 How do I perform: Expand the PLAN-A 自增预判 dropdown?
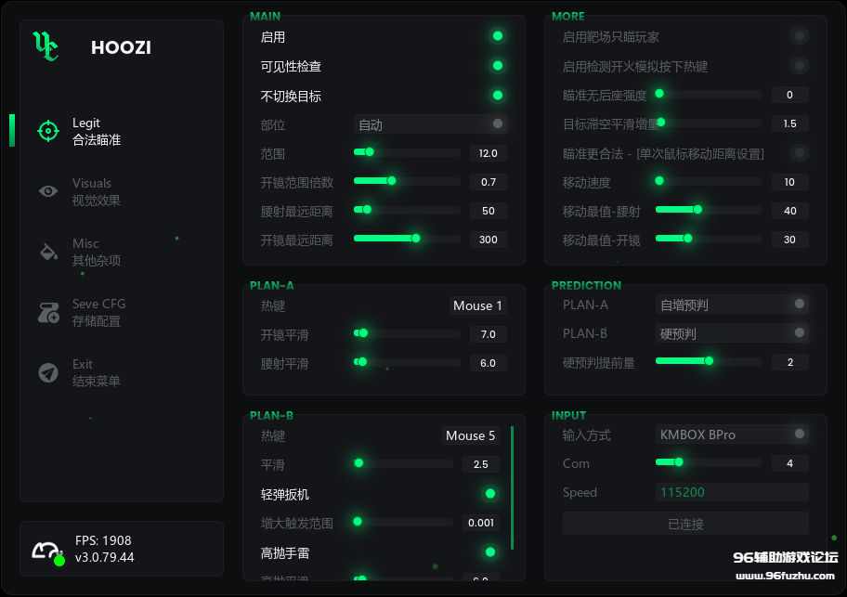click(x=732, y=305)
